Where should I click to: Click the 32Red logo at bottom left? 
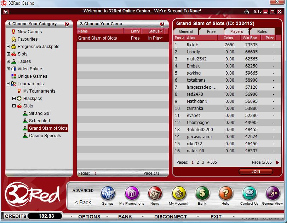[x=33, y=194]
